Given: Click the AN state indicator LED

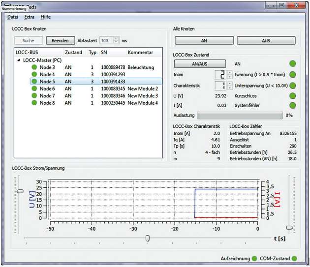Looking at the screenshot, I should tap(293, 63).
